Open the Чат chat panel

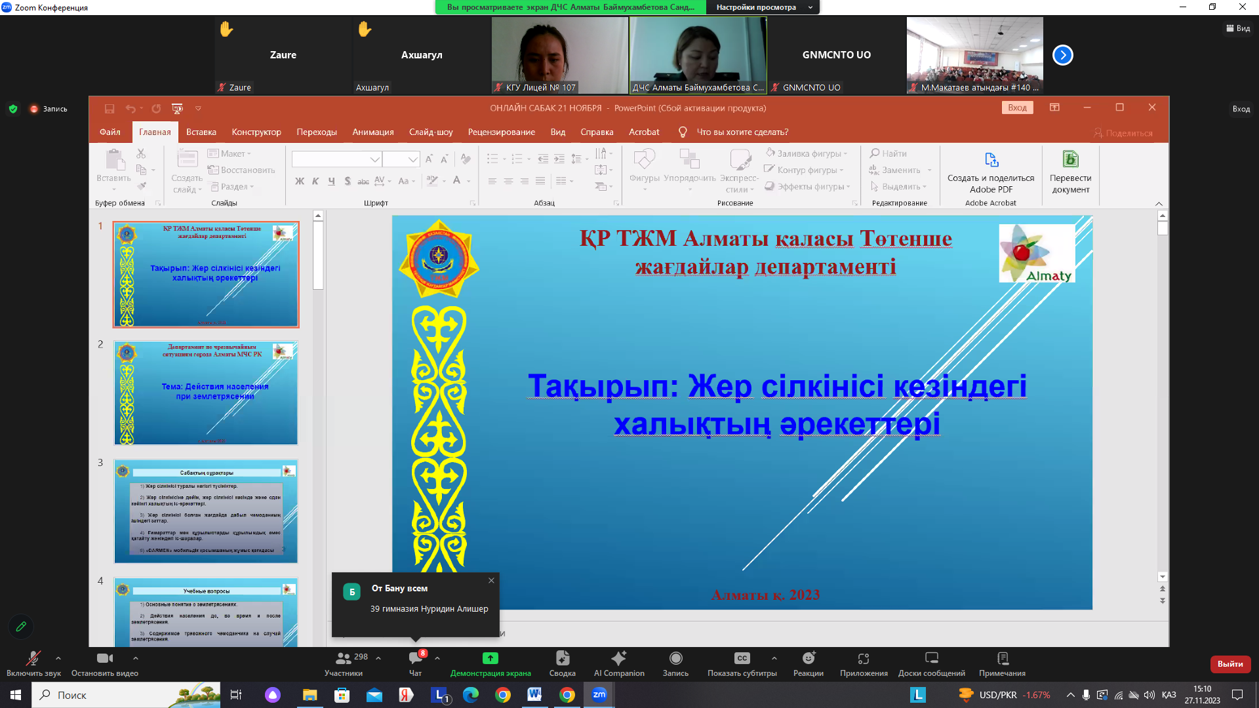coord(416,663)
